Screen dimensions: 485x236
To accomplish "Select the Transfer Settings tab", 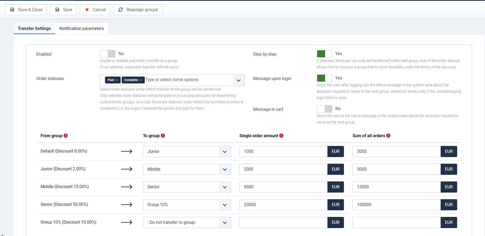I will click(34, 29).
